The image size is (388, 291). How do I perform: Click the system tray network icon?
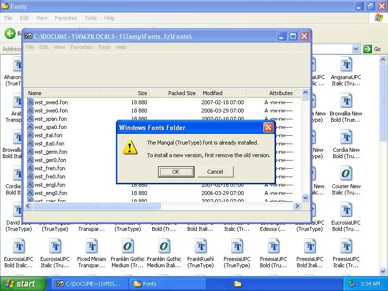click(352, 284)
